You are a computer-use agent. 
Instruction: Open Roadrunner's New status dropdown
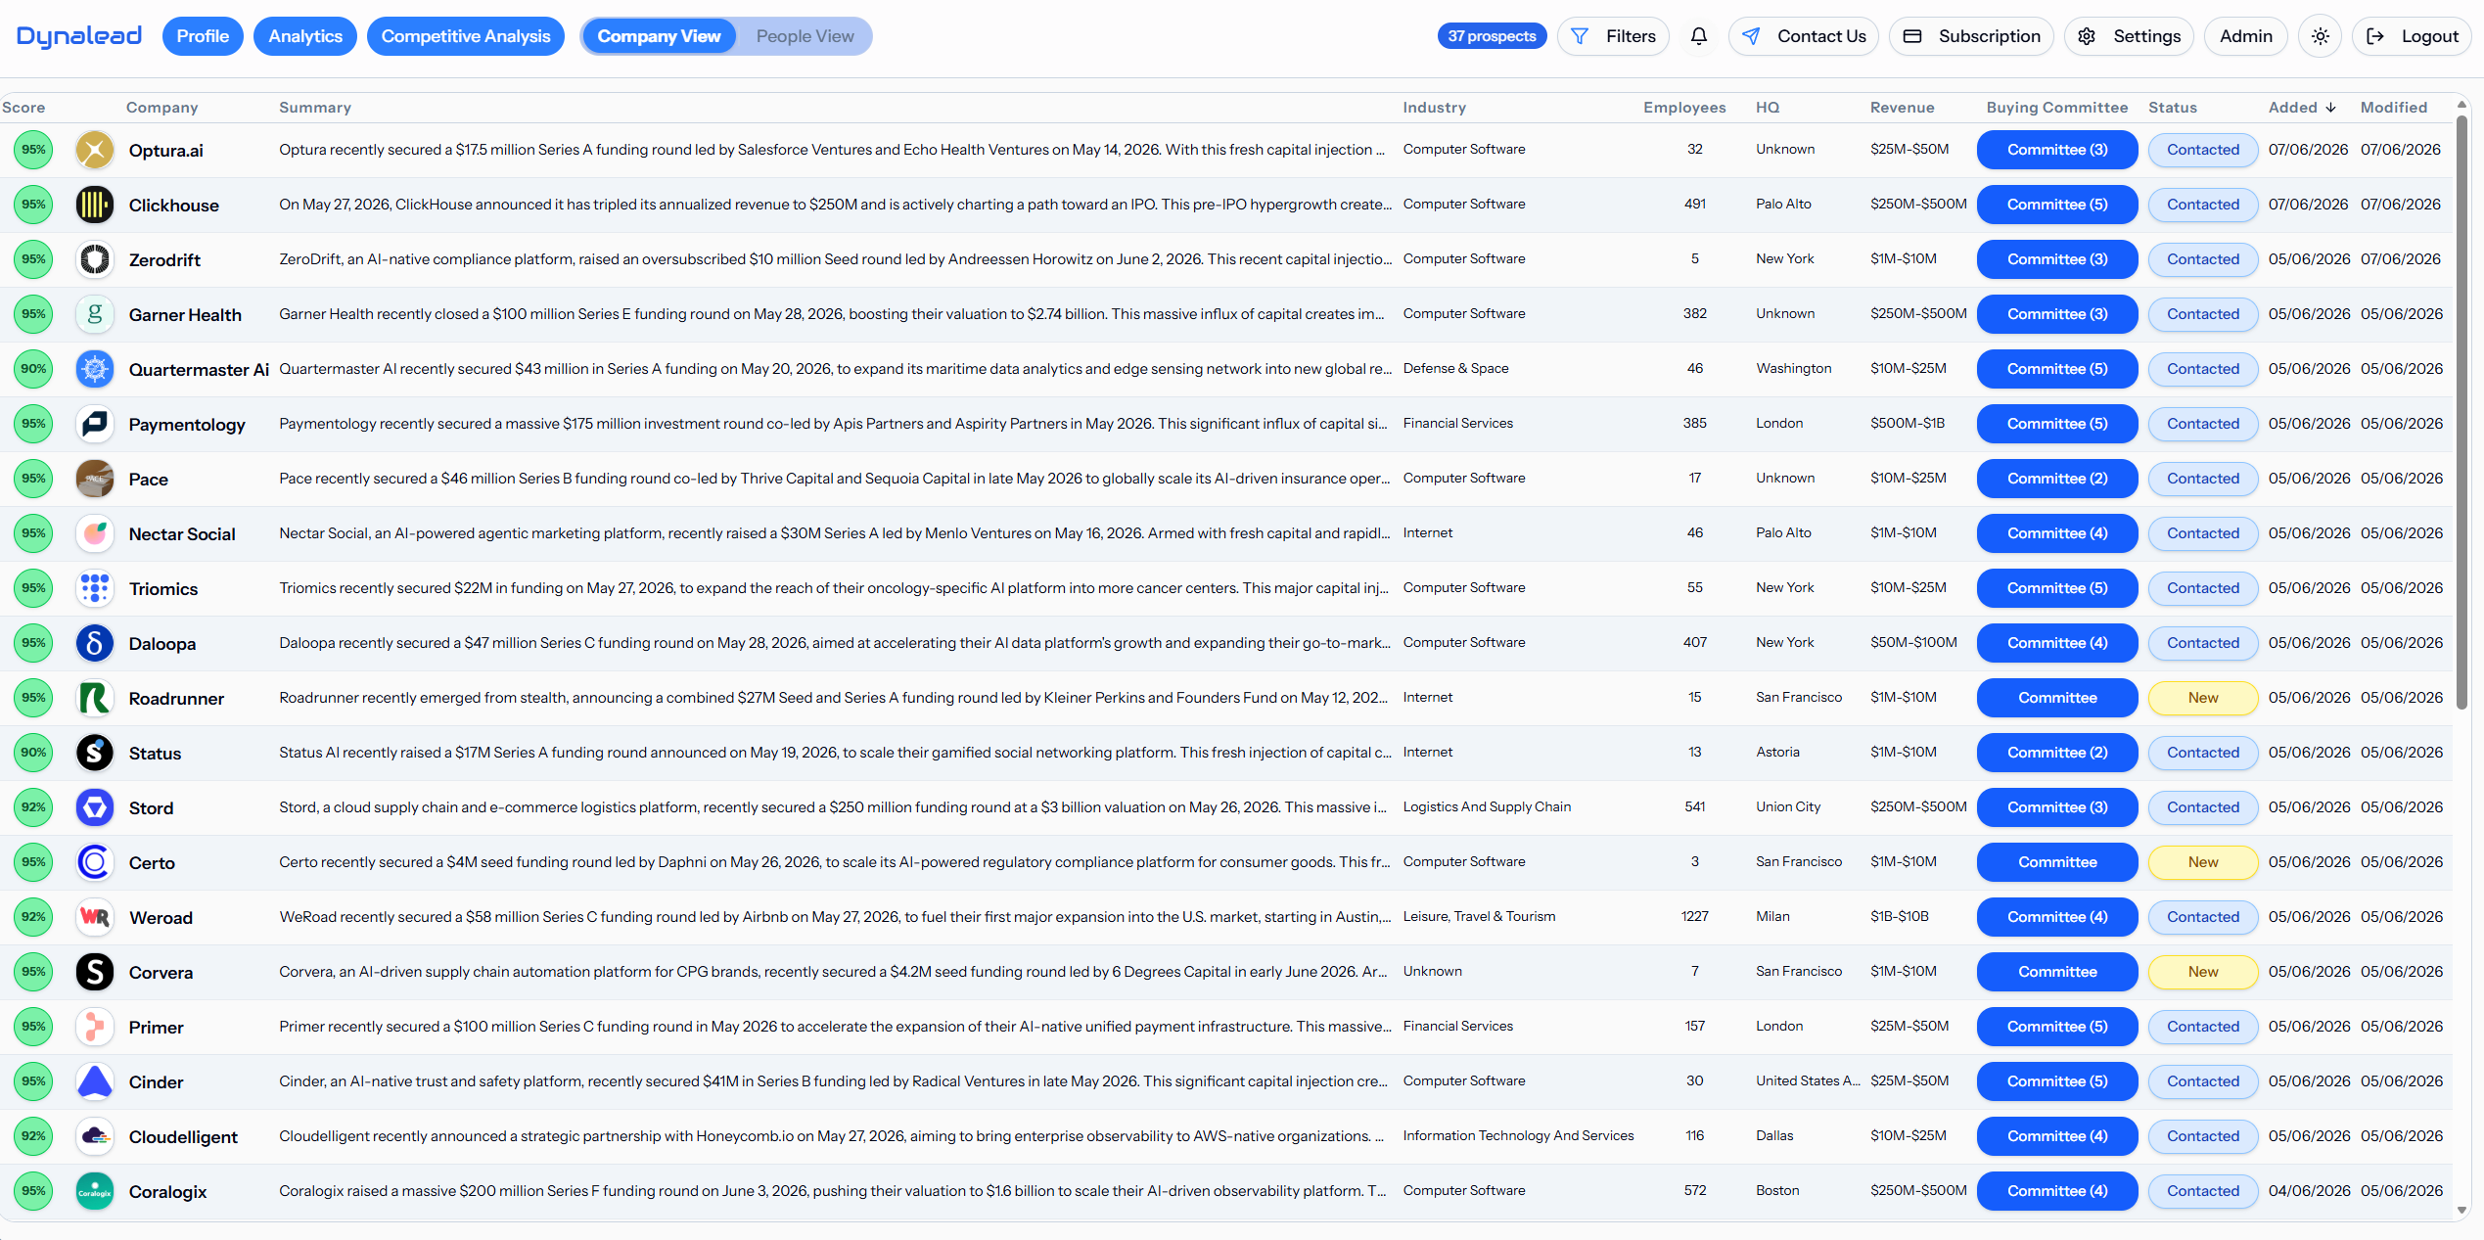2203,698
